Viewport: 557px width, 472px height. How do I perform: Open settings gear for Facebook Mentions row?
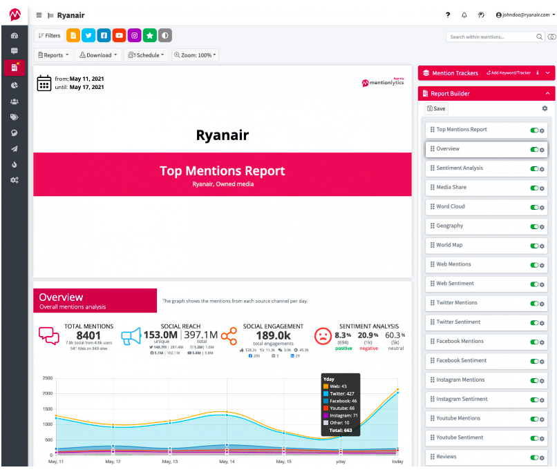[x=542, y=342]
